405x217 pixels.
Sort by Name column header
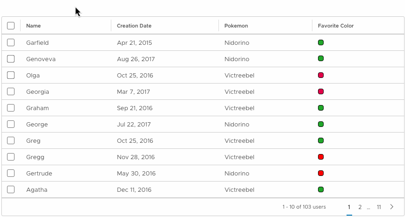coord(33,26)
